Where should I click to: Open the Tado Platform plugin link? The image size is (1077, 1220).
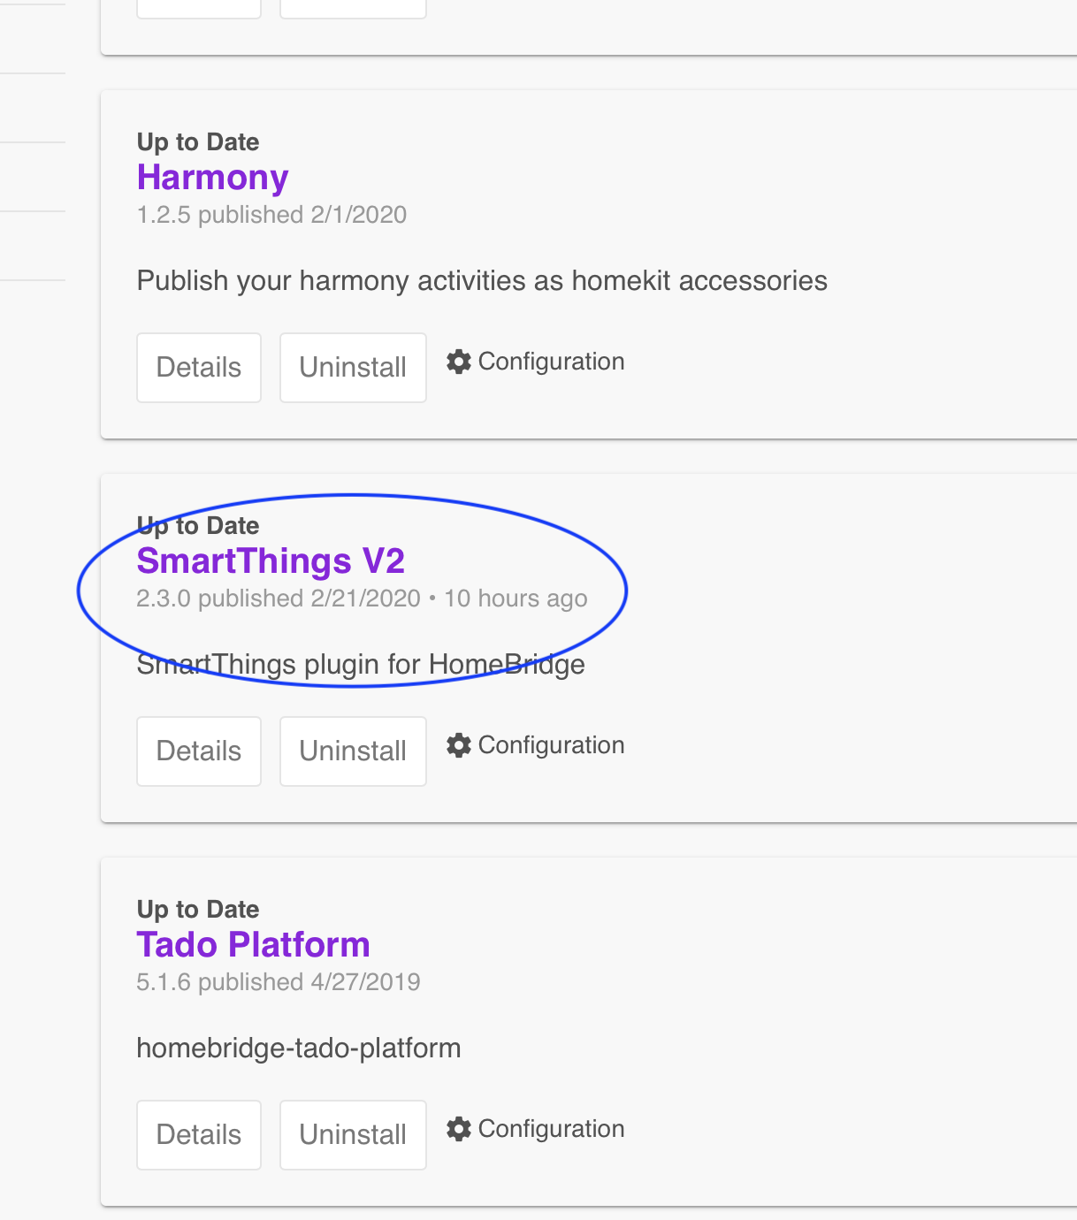(x=253, y=945)
